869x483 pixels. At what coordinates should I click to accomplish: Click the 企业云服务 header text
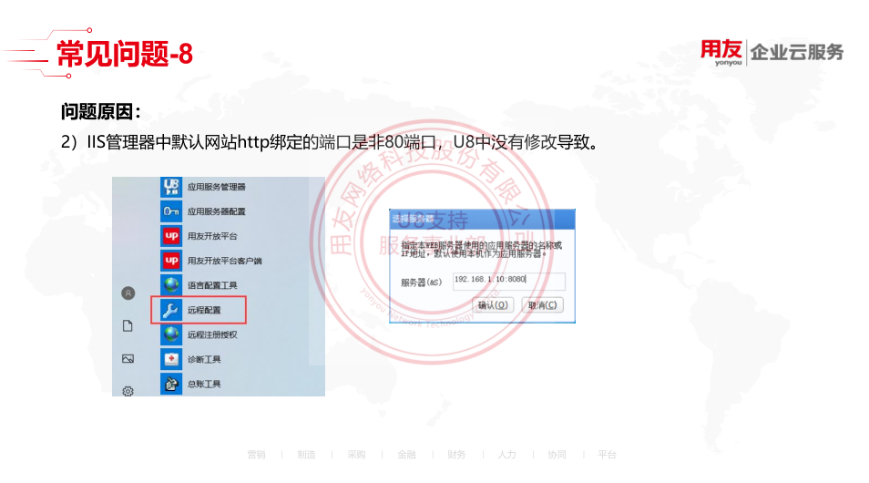click(797, 52)
